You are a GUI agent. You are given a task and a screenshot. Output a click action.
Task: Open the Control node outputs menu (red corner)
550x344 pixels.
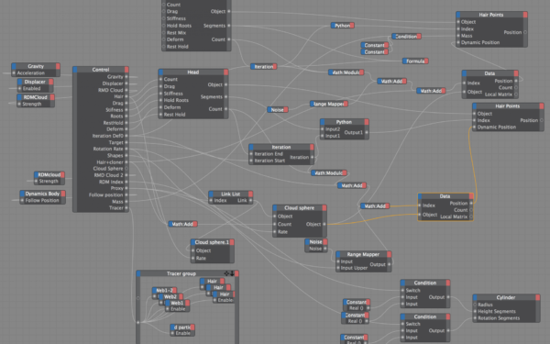pos(126,70)
